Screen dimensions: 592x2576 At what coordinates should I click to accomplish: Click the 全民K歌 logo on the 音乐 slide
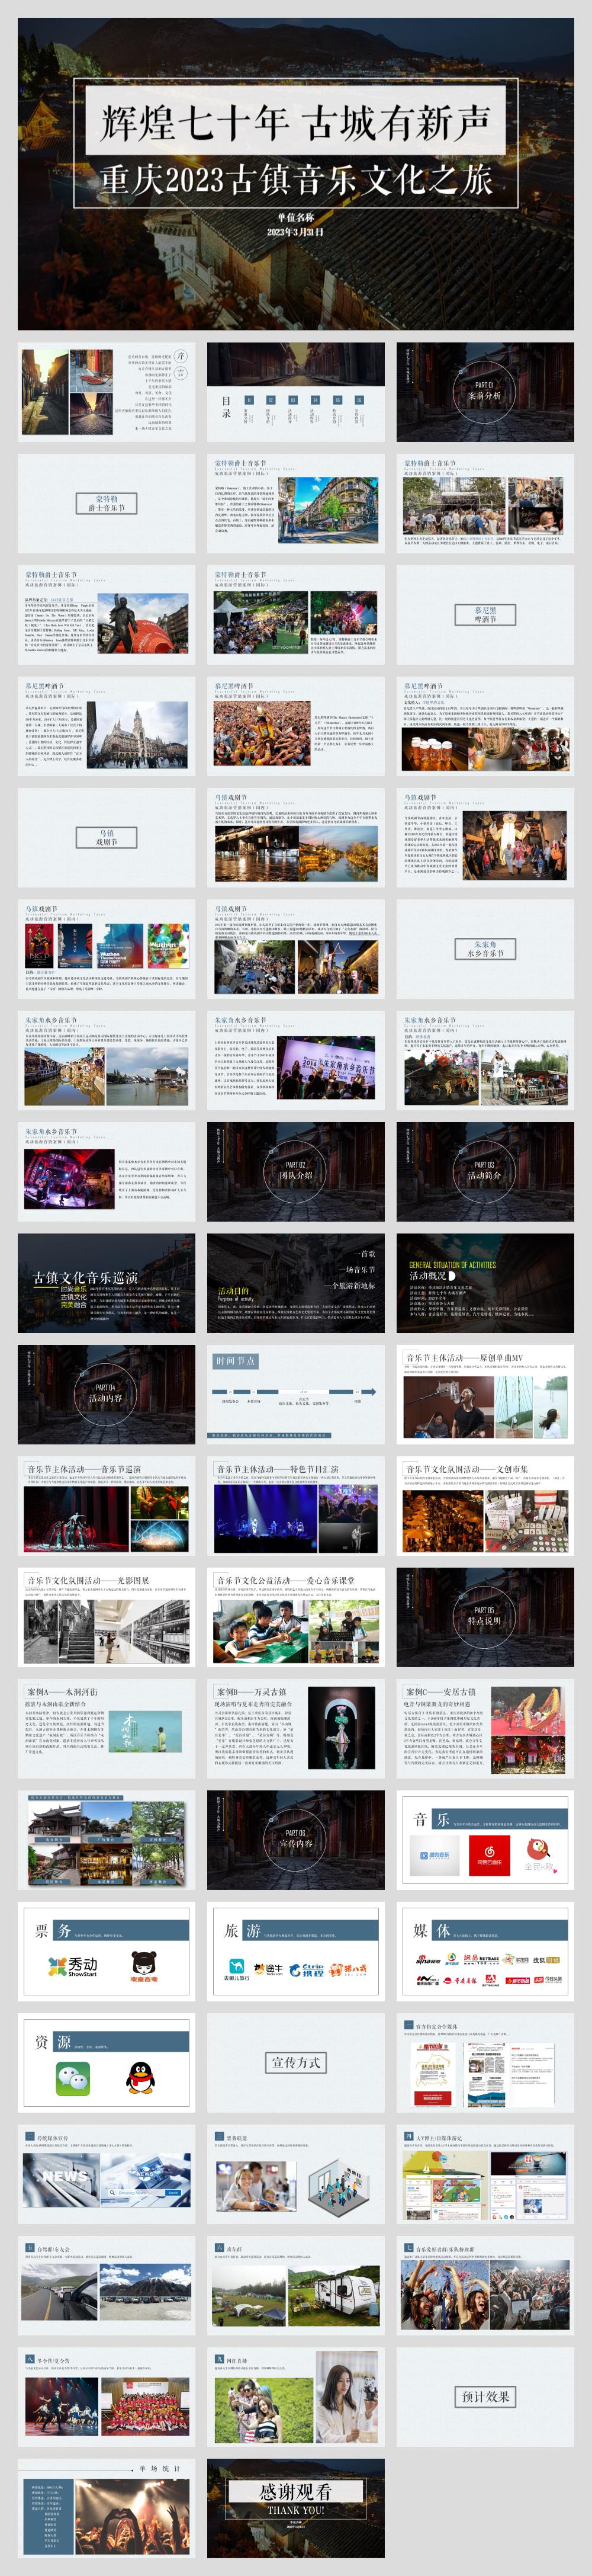539,1855
